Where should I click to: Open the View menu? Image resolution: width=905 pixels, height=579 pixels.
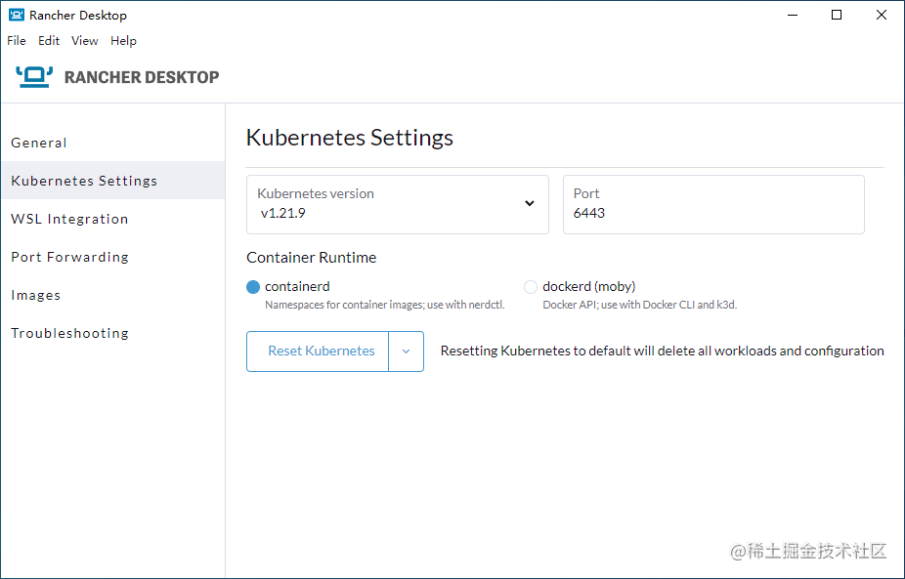coord(85,40)
